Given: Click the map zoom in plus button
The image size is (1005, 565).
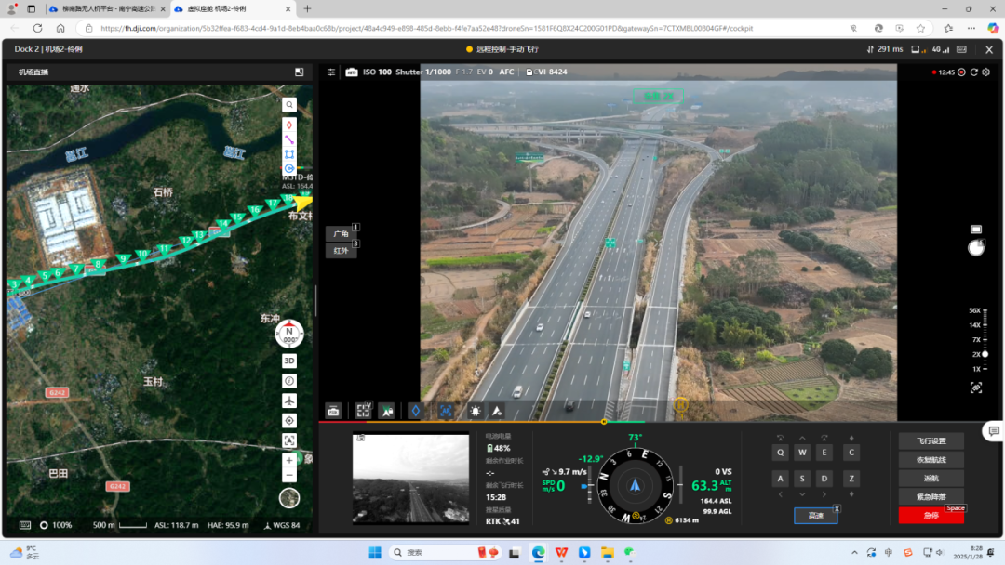Looking at the screenshot, I should (289, 460).
